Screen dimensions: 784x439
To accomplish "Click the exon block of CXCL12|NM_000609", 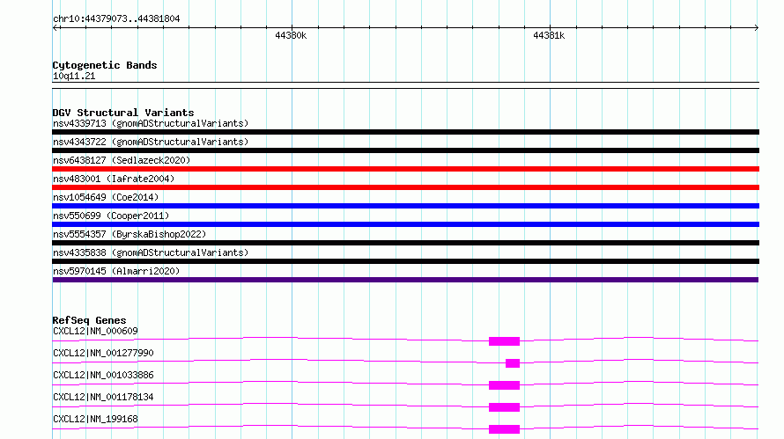I will point(504,341).
